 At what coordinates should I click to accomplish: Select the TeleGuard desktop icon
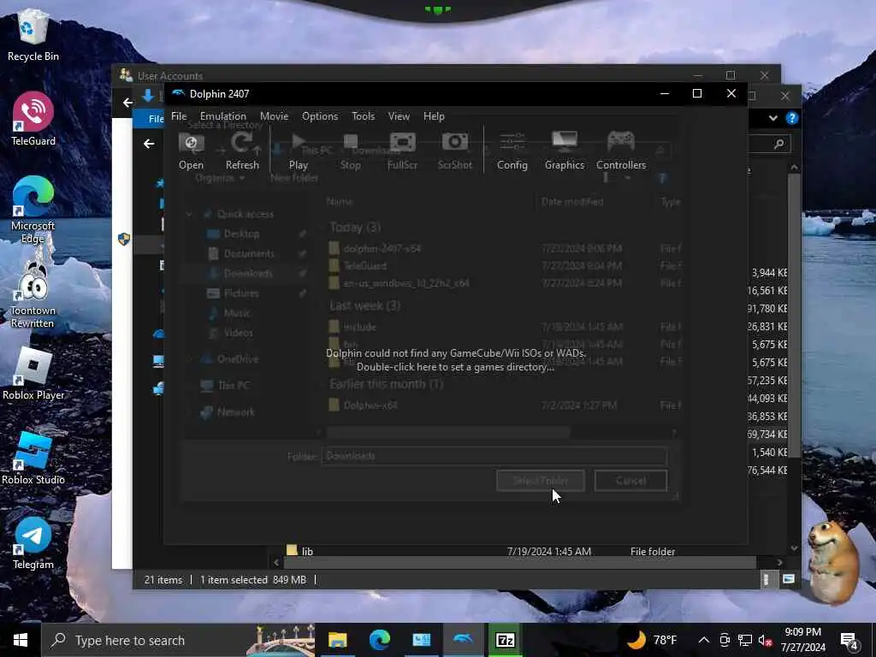[x=33, y=119]
